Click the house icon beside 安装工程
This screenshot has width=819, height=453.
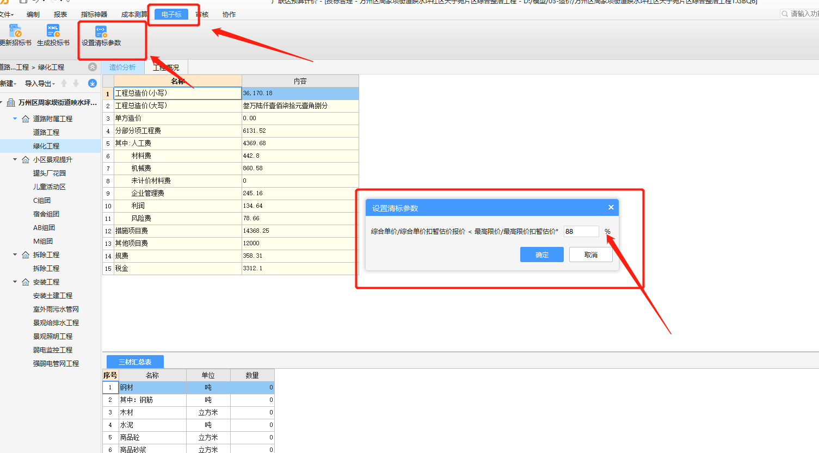[x=26, y=282]
